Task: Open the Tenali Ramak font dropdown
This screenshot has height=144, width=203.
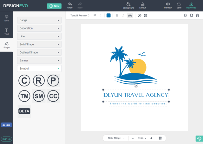Action: coord(80,16)
